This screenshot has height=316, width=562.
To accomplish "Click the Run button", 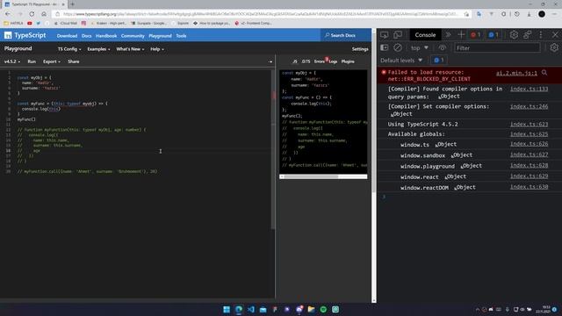I will 32,61.
